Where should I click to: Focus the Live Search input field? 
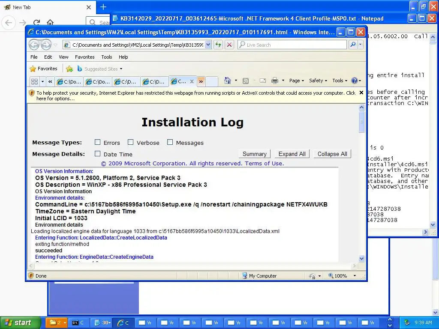tap(292, 45)
